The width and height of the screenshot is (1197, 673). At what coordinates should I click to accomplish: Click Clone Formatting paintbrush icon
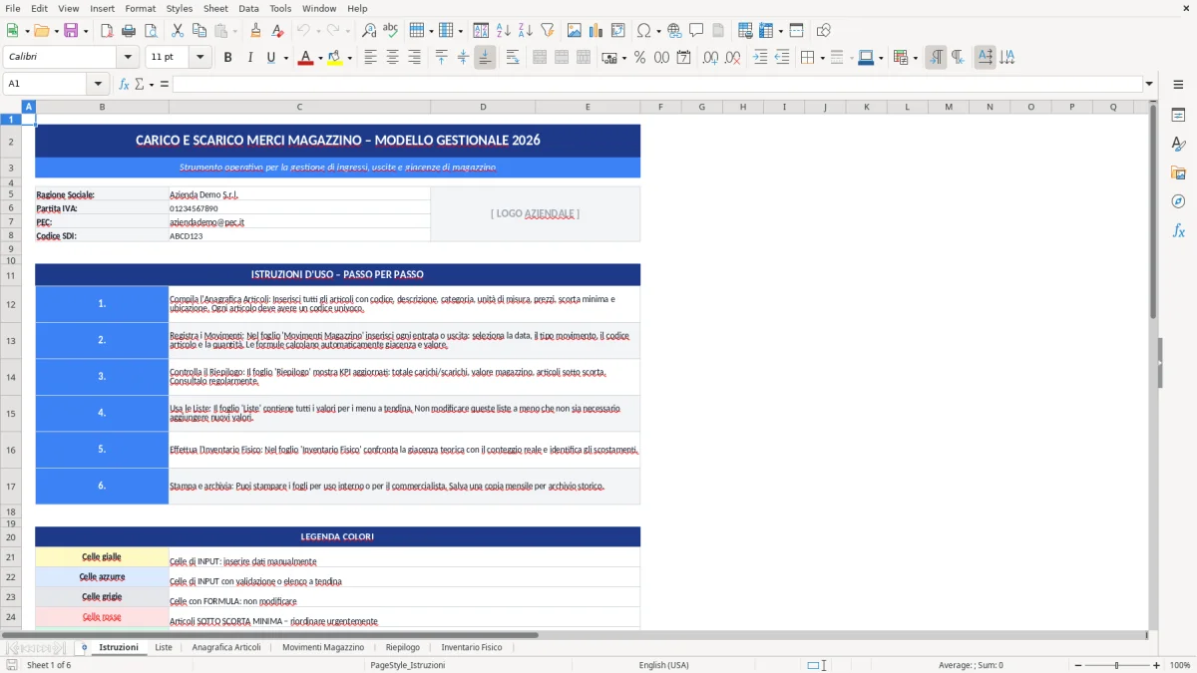(x=255, y=31)
